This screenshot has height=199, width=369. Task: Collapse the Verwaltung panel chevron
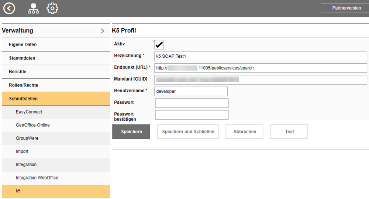click(x=103, y=31)
